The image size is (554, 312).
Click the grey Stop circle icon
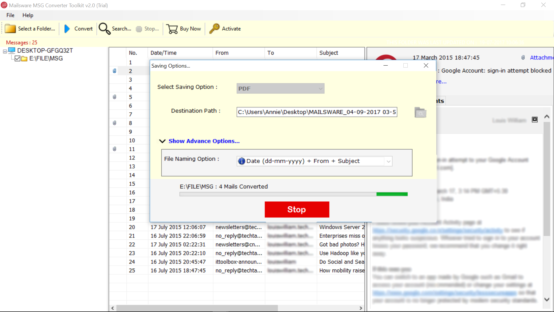(139, 29)
